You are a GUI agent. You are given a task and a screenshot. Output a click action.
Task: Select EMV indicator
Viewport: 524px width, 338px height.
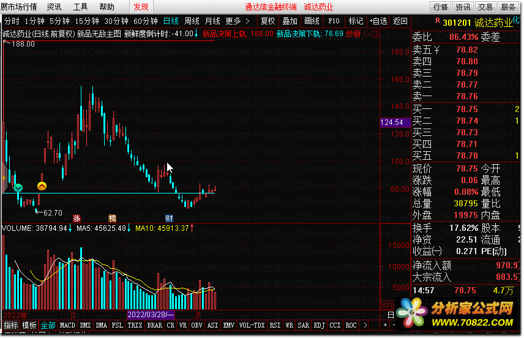coord(229,325)
